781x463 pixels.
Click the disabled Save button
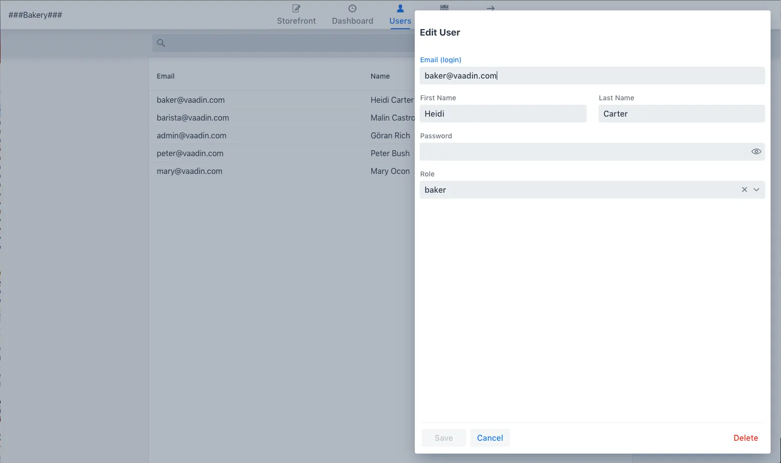pyautogui.click(x=443, y=438)
